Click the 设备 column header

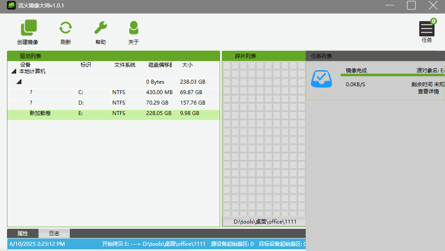25,65
